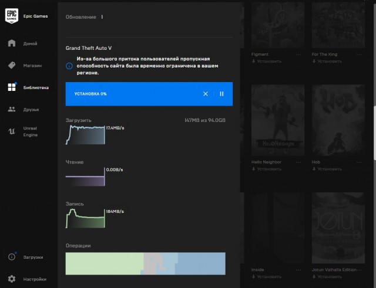Click the 184MB/s write speed value
The height and width of the screenshot is (288, 376).
point(115,211)
